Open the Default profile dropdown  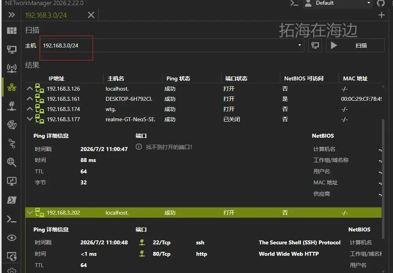[x=338, y=4]
